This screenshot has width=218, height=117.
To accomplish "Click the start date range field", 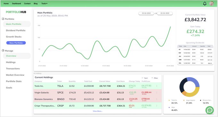I will (146, 13).
